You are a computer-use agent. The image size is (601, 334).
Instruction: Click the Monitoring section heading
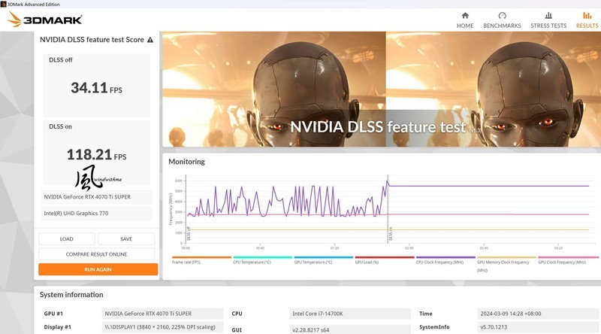(x=186, y=162)
